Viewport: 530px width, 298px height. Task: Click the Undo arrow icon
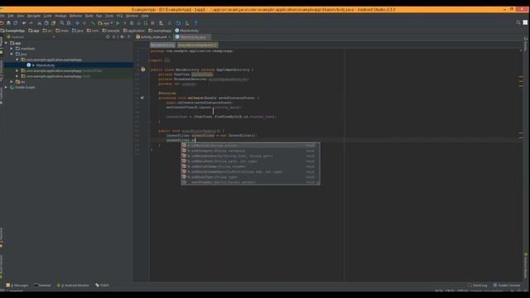[x=24, y=23]
